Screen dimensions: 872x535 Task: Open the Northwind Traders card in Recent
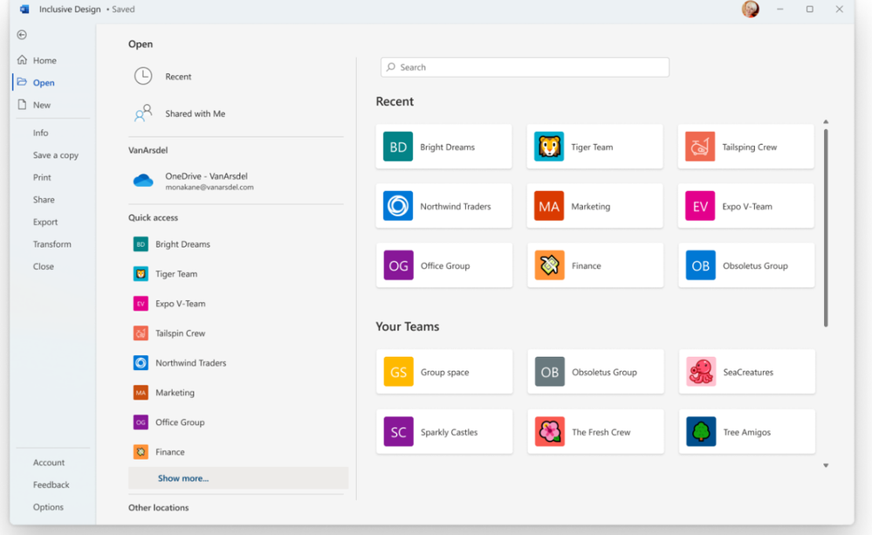click(x=443, y=206)
